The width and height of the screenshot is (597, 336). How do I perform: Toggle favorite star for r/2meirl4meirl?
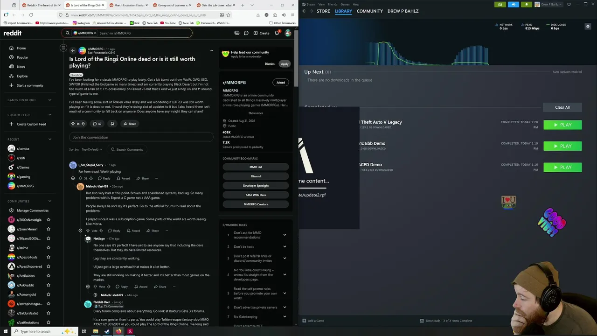[x=48, y=229]
